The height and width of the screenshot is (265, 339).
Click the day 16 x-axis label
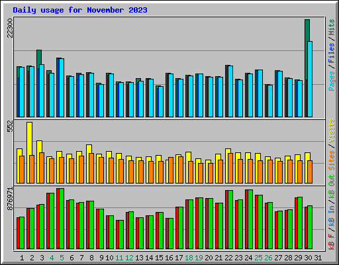point(169,258)
